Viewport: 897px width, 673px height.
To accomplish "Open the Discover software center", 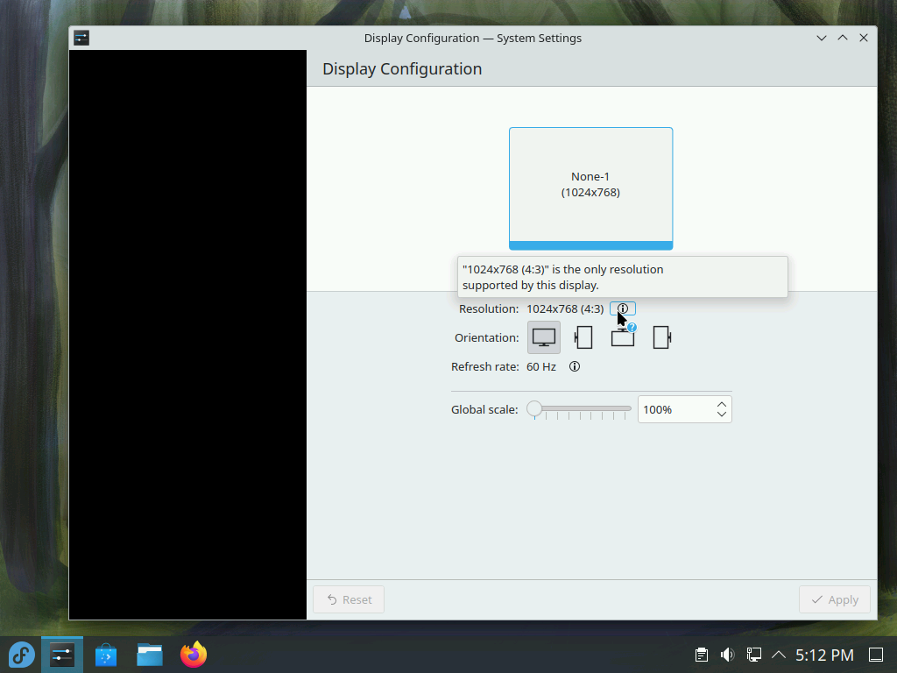I will (106, 655).
